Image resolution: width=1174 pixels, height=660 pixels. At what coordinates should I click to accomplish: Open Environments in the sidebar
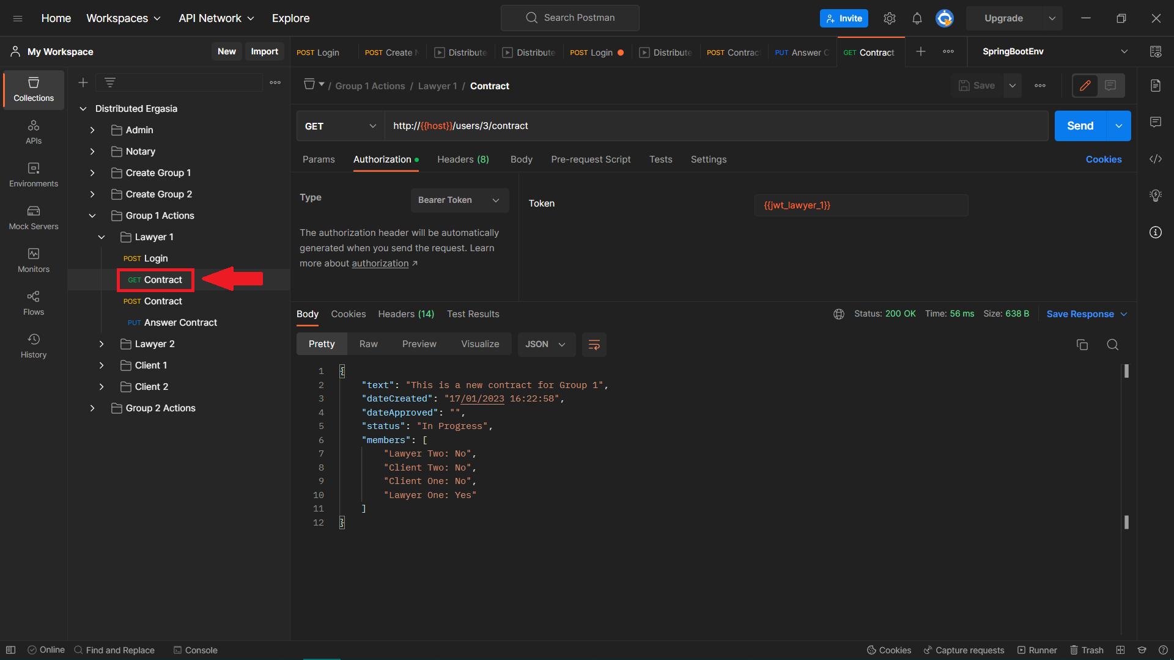coord(34,175)
